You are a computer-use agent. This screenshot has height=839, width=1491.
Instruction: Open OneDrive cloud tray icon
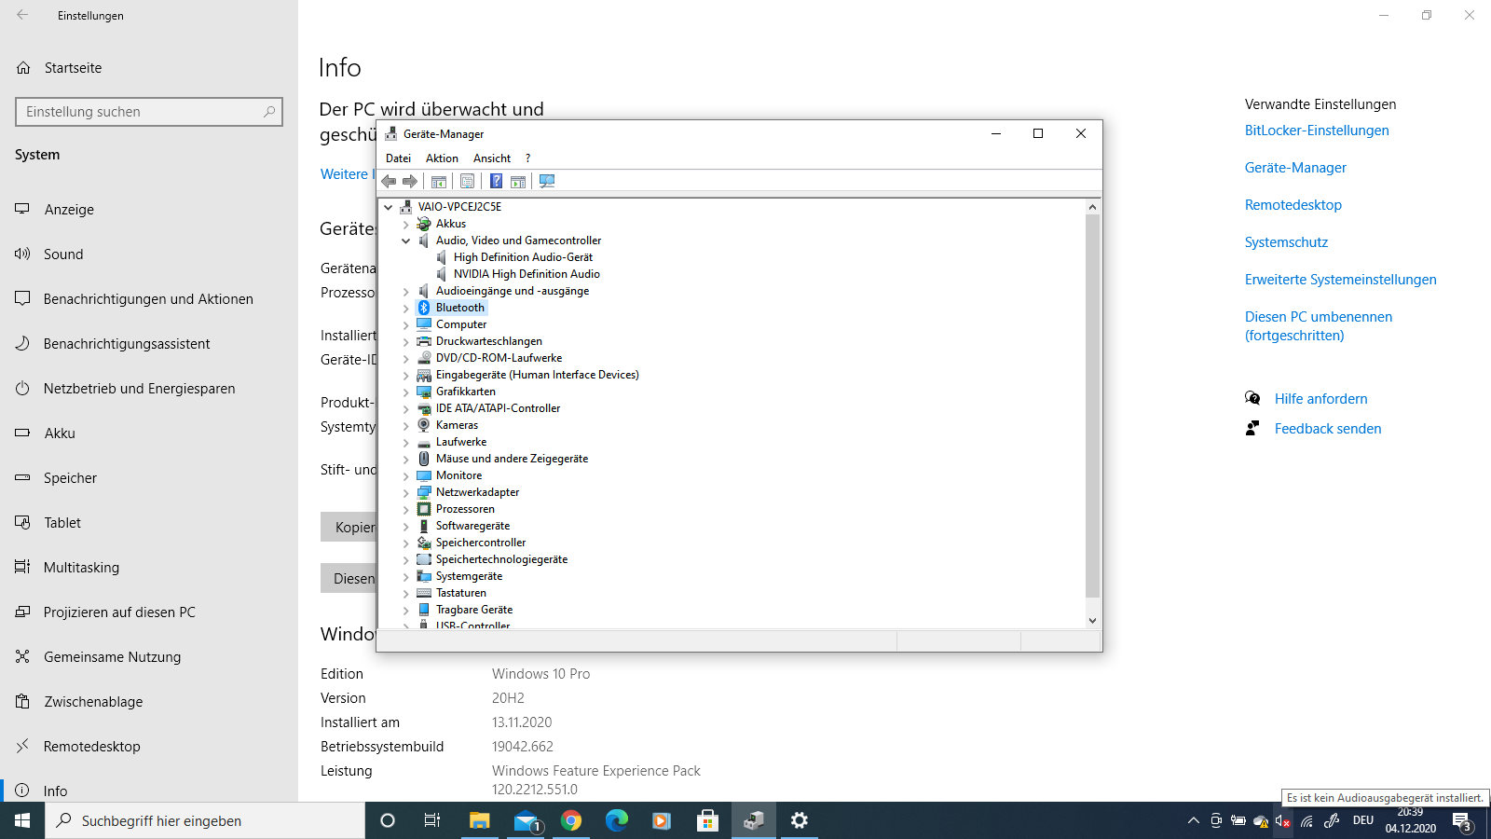pyautogui.click(x=1261, y=821)
